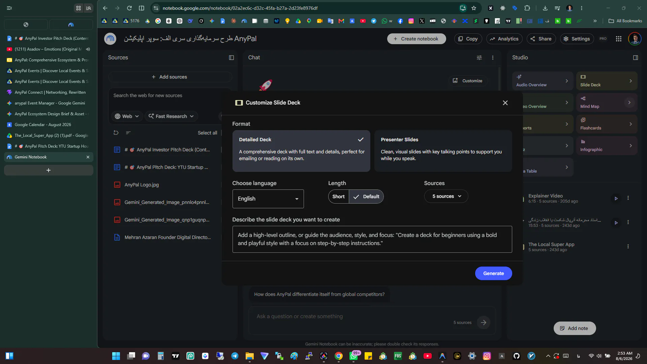The height and width of the screenshot is (364, 647).
Task: Open Mehran Azaran Founder Digital Directory source
Action: [x=167, y=237]
